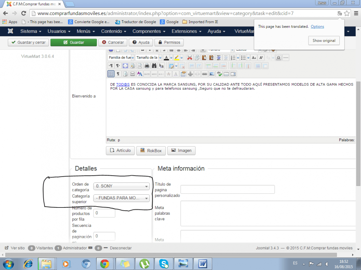Screen dimensions: 361x270
Task: Bookmark this page with the star
Action: point(347,13)
